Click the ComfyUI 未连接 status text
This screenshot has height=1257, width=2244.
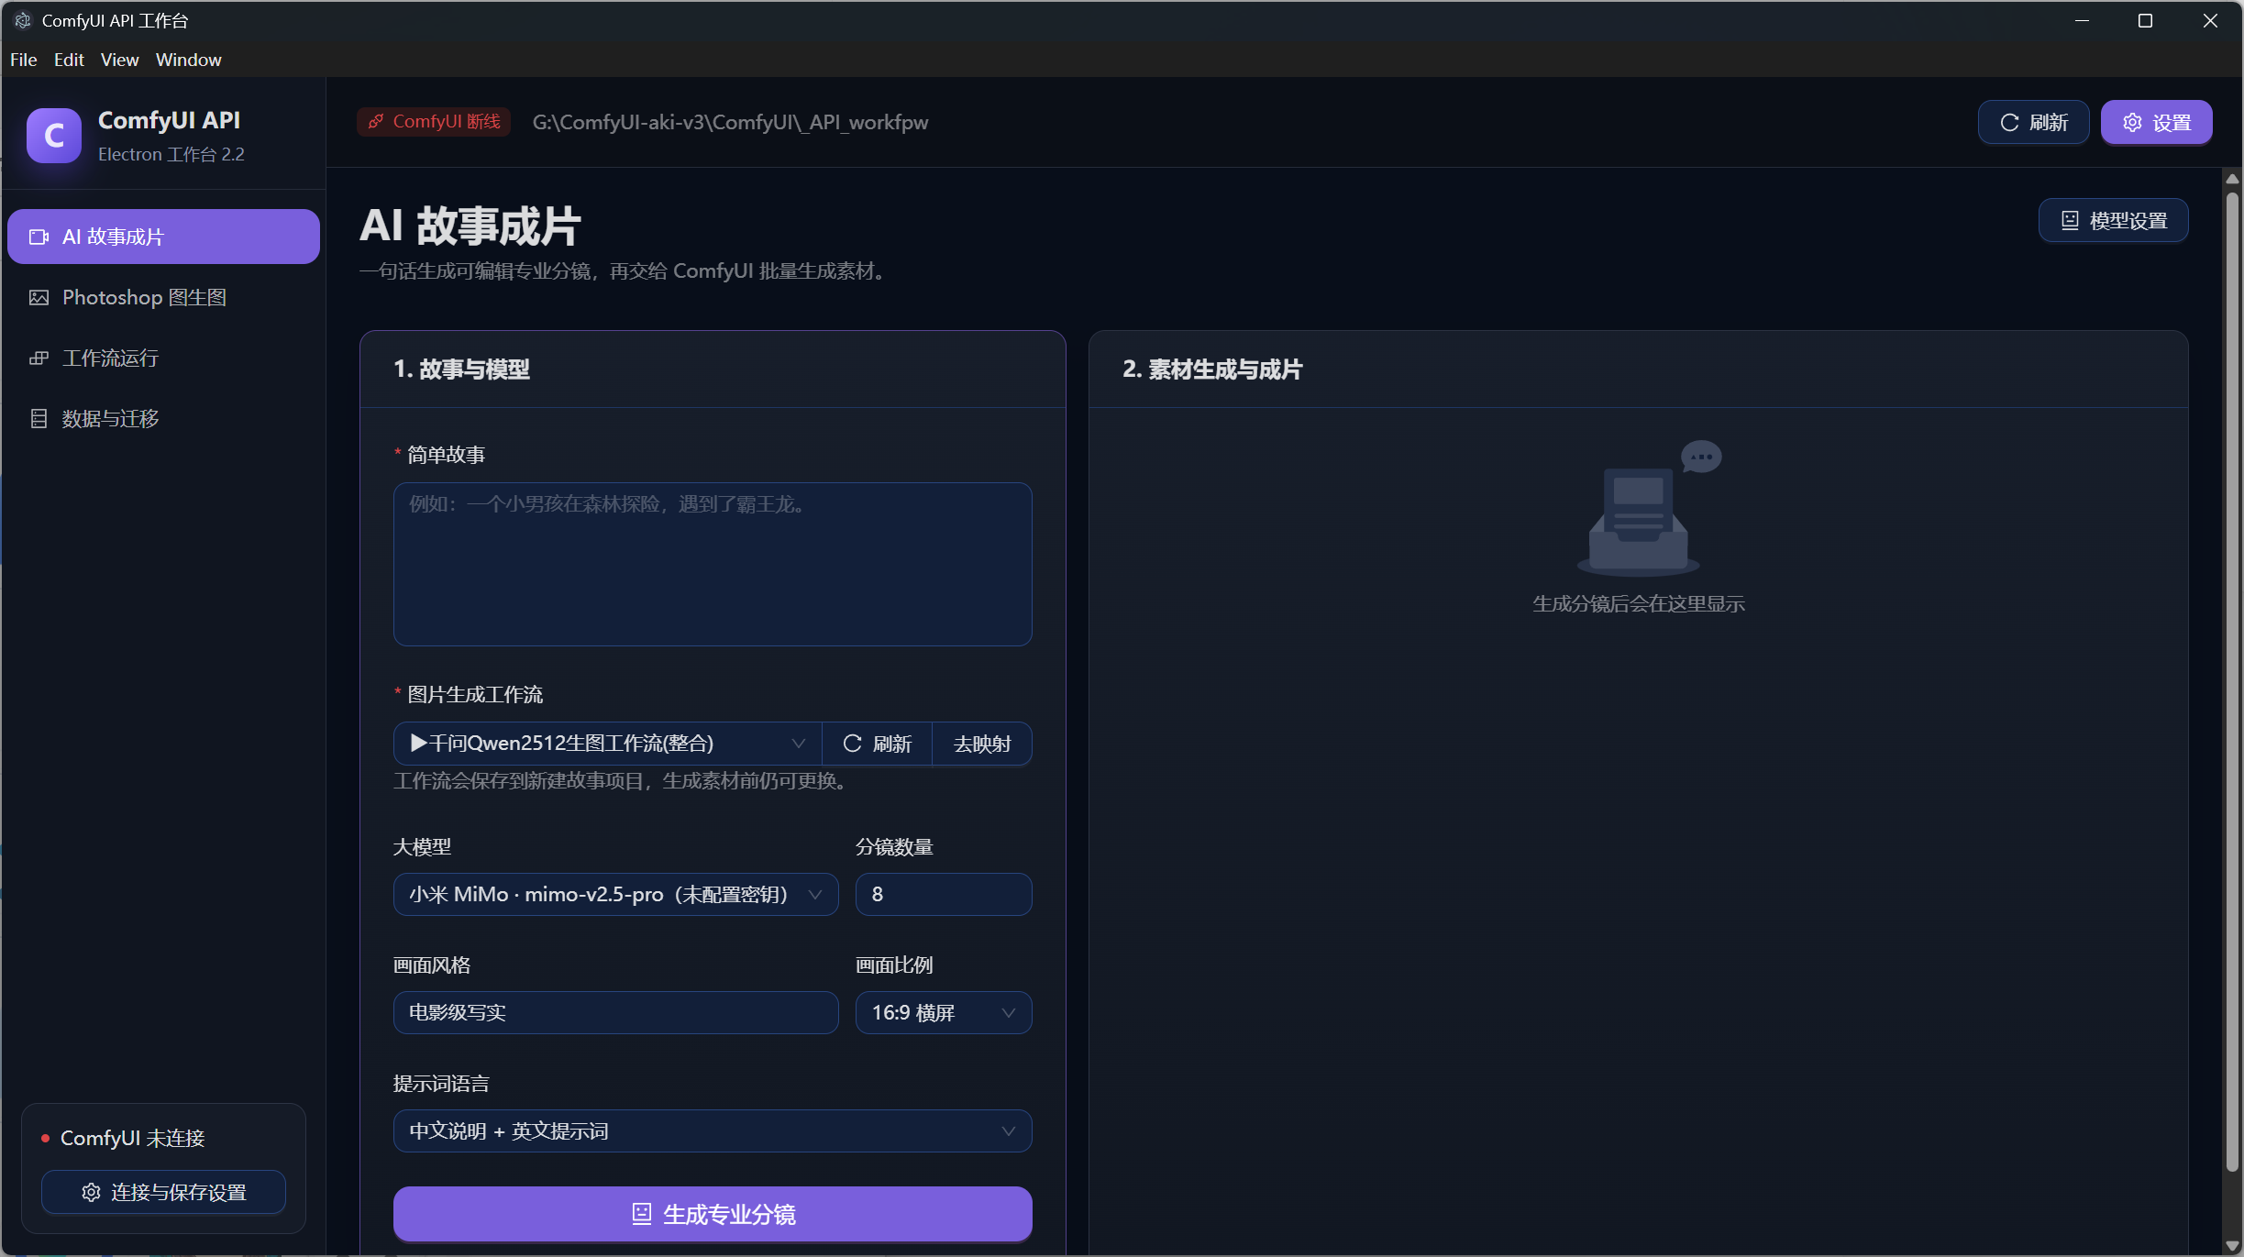click(x=133, y=1139)
